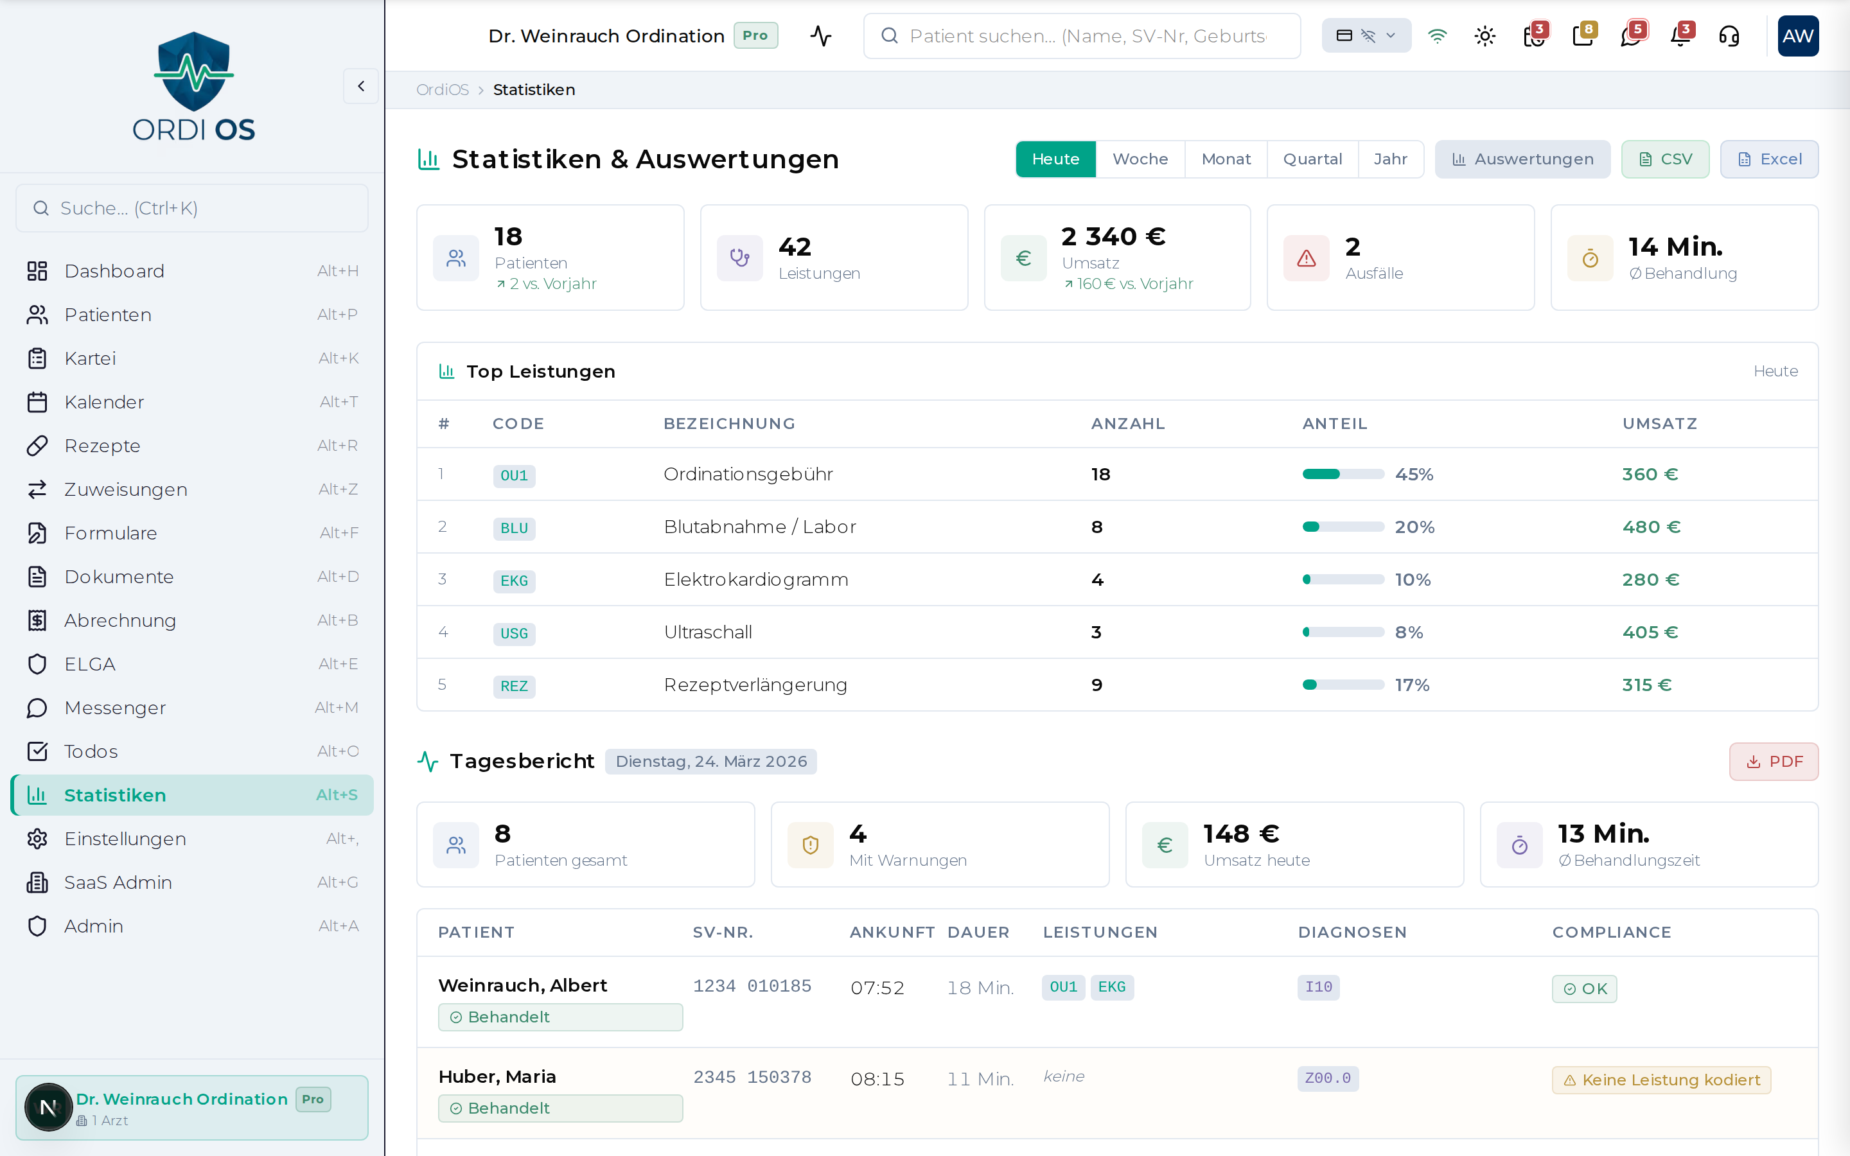Click the Ordinationsgebühr 45% share bar
Screen dimensions: 1850x1156
point(1343,474)
